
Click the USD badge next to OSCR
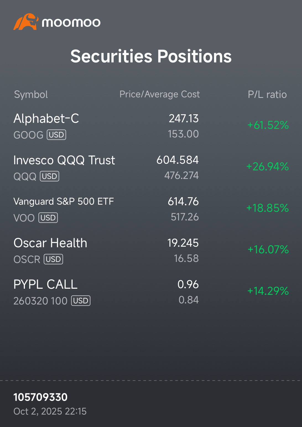click(53, 259)
